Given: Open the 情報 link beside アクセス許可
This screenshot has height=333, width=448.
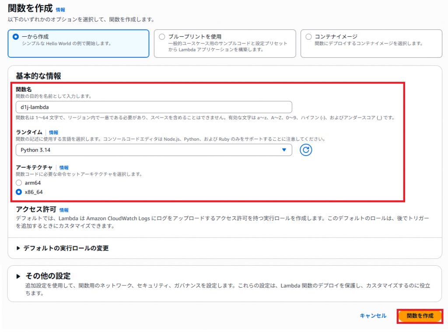Looking at the screenshot, I should pyautogui.click(x=64, y=210).
